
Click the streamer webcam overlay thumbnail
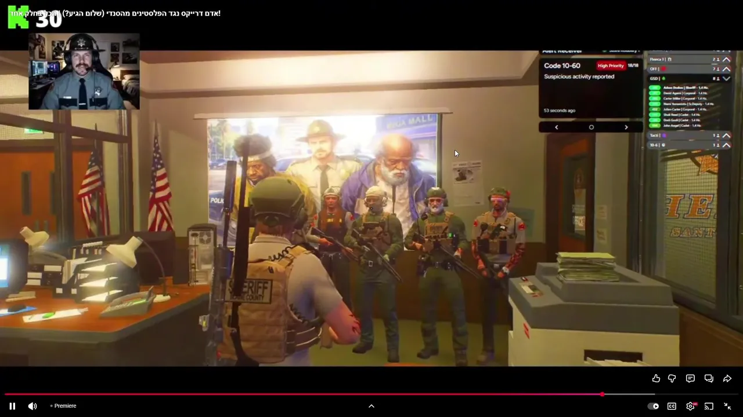point(84,71)
